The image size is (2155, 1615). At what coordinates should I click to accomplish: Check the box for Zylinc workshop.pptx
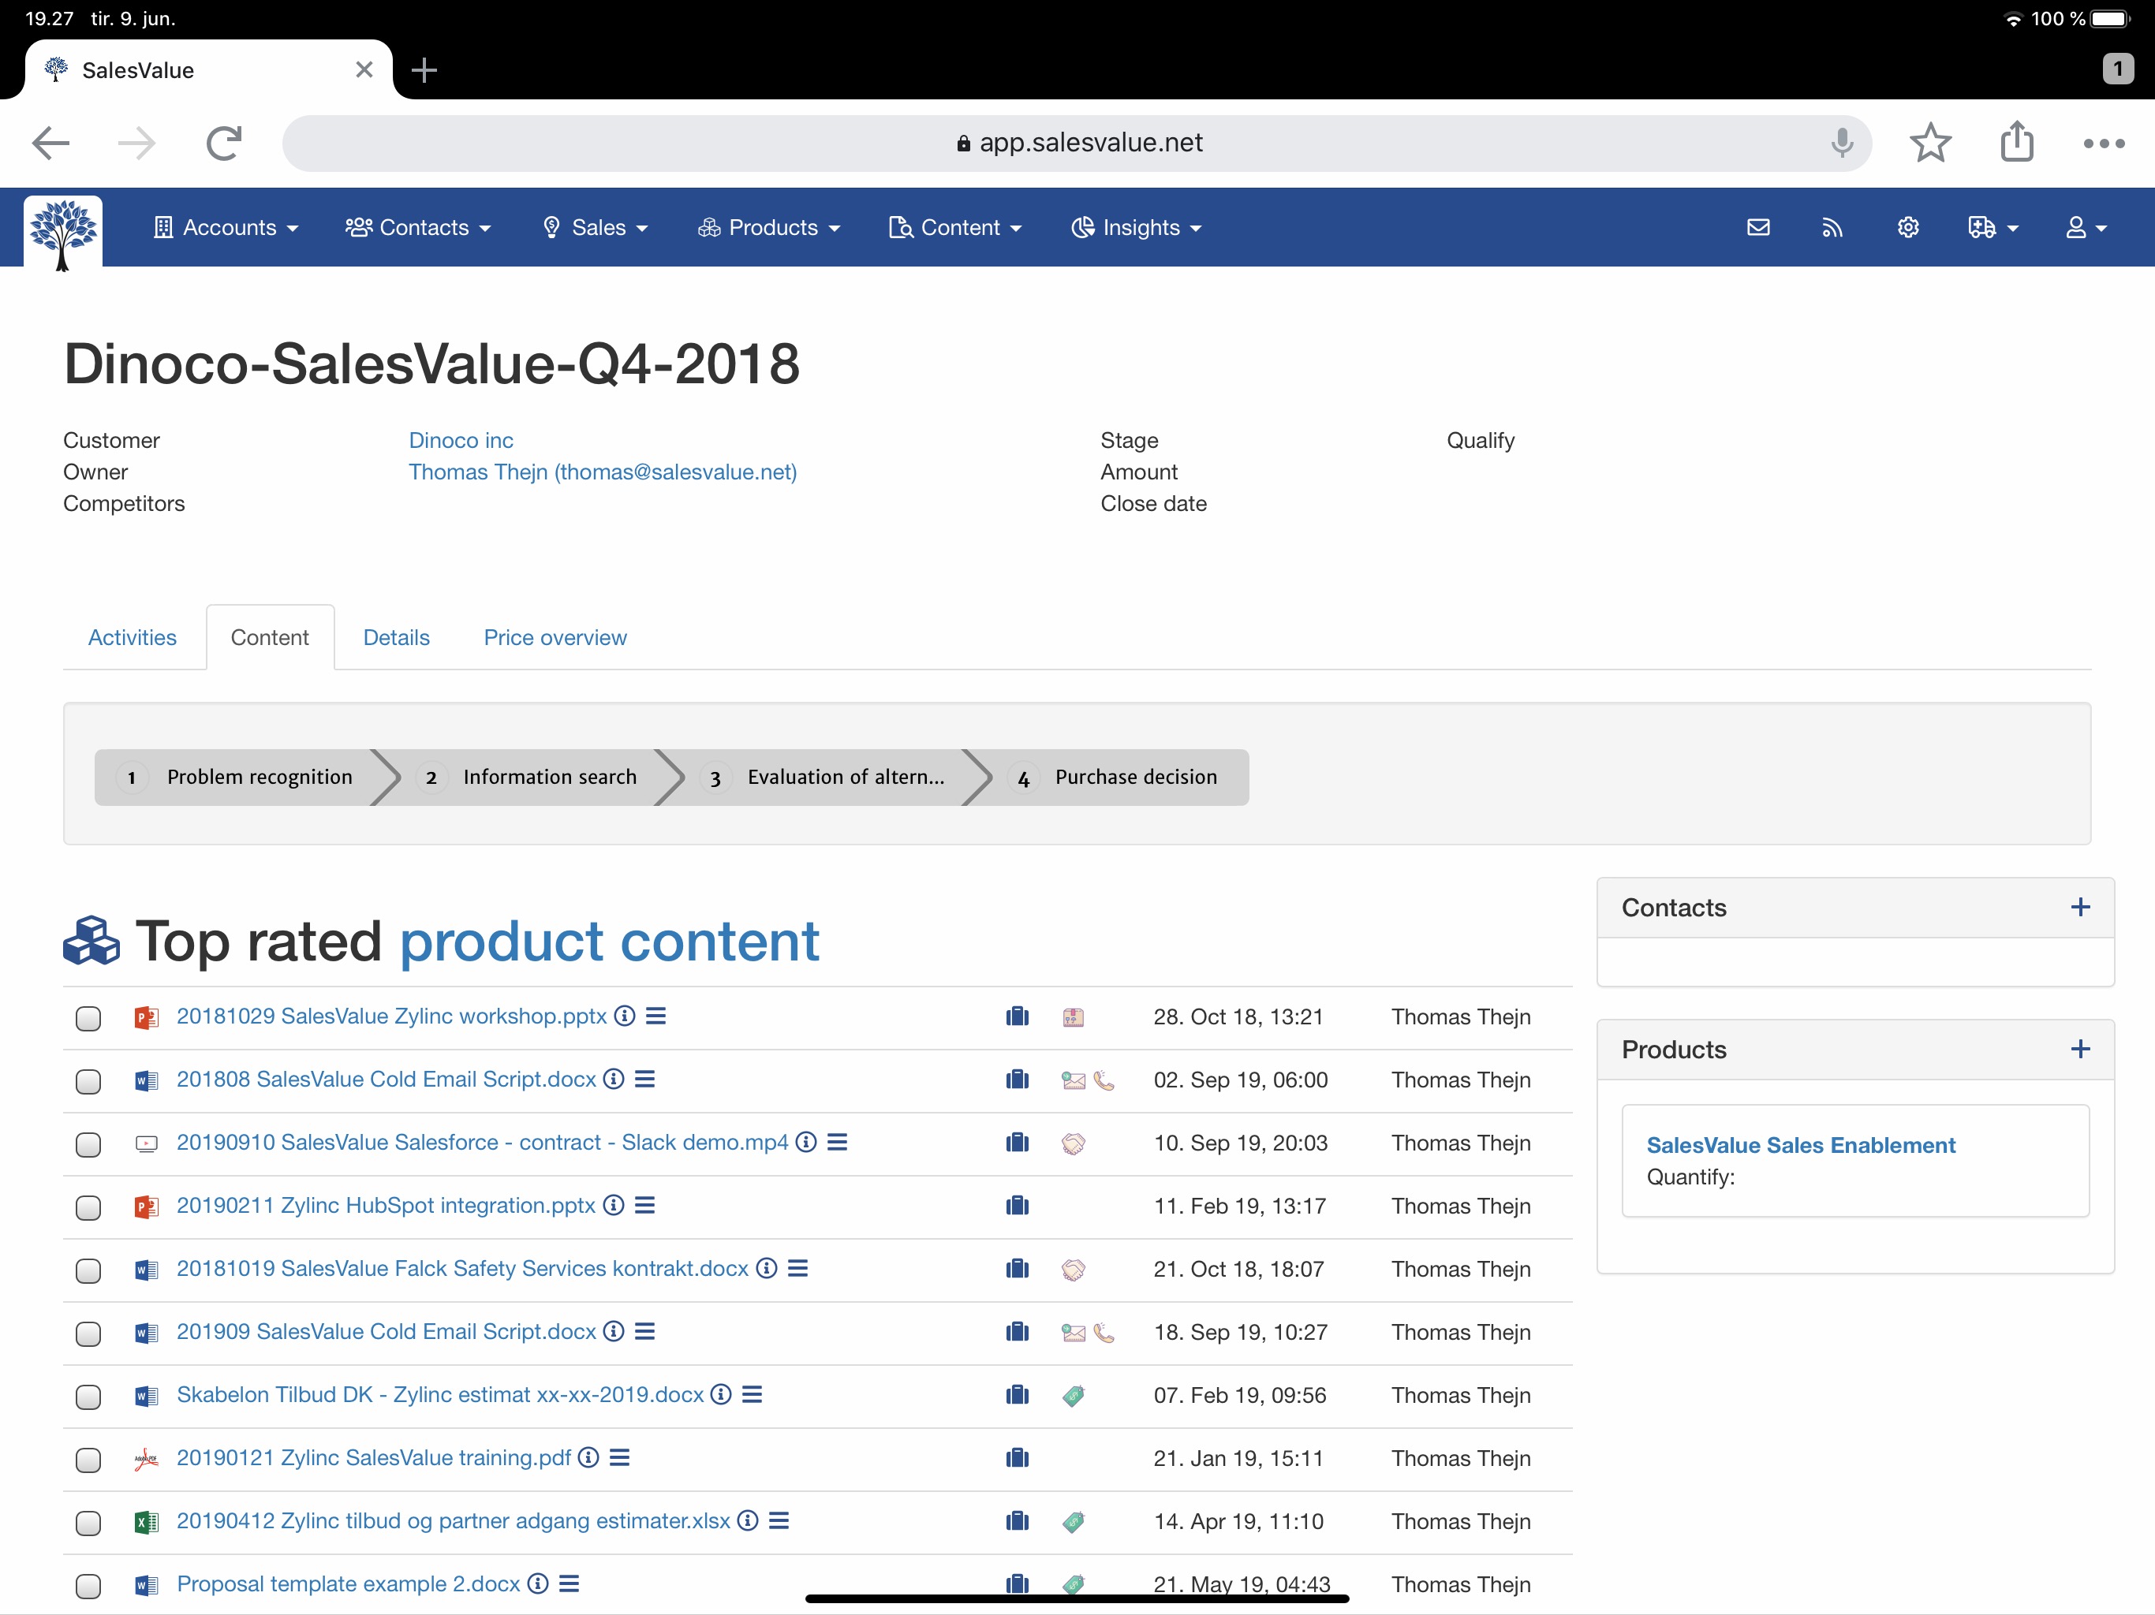pos(88,1018)
